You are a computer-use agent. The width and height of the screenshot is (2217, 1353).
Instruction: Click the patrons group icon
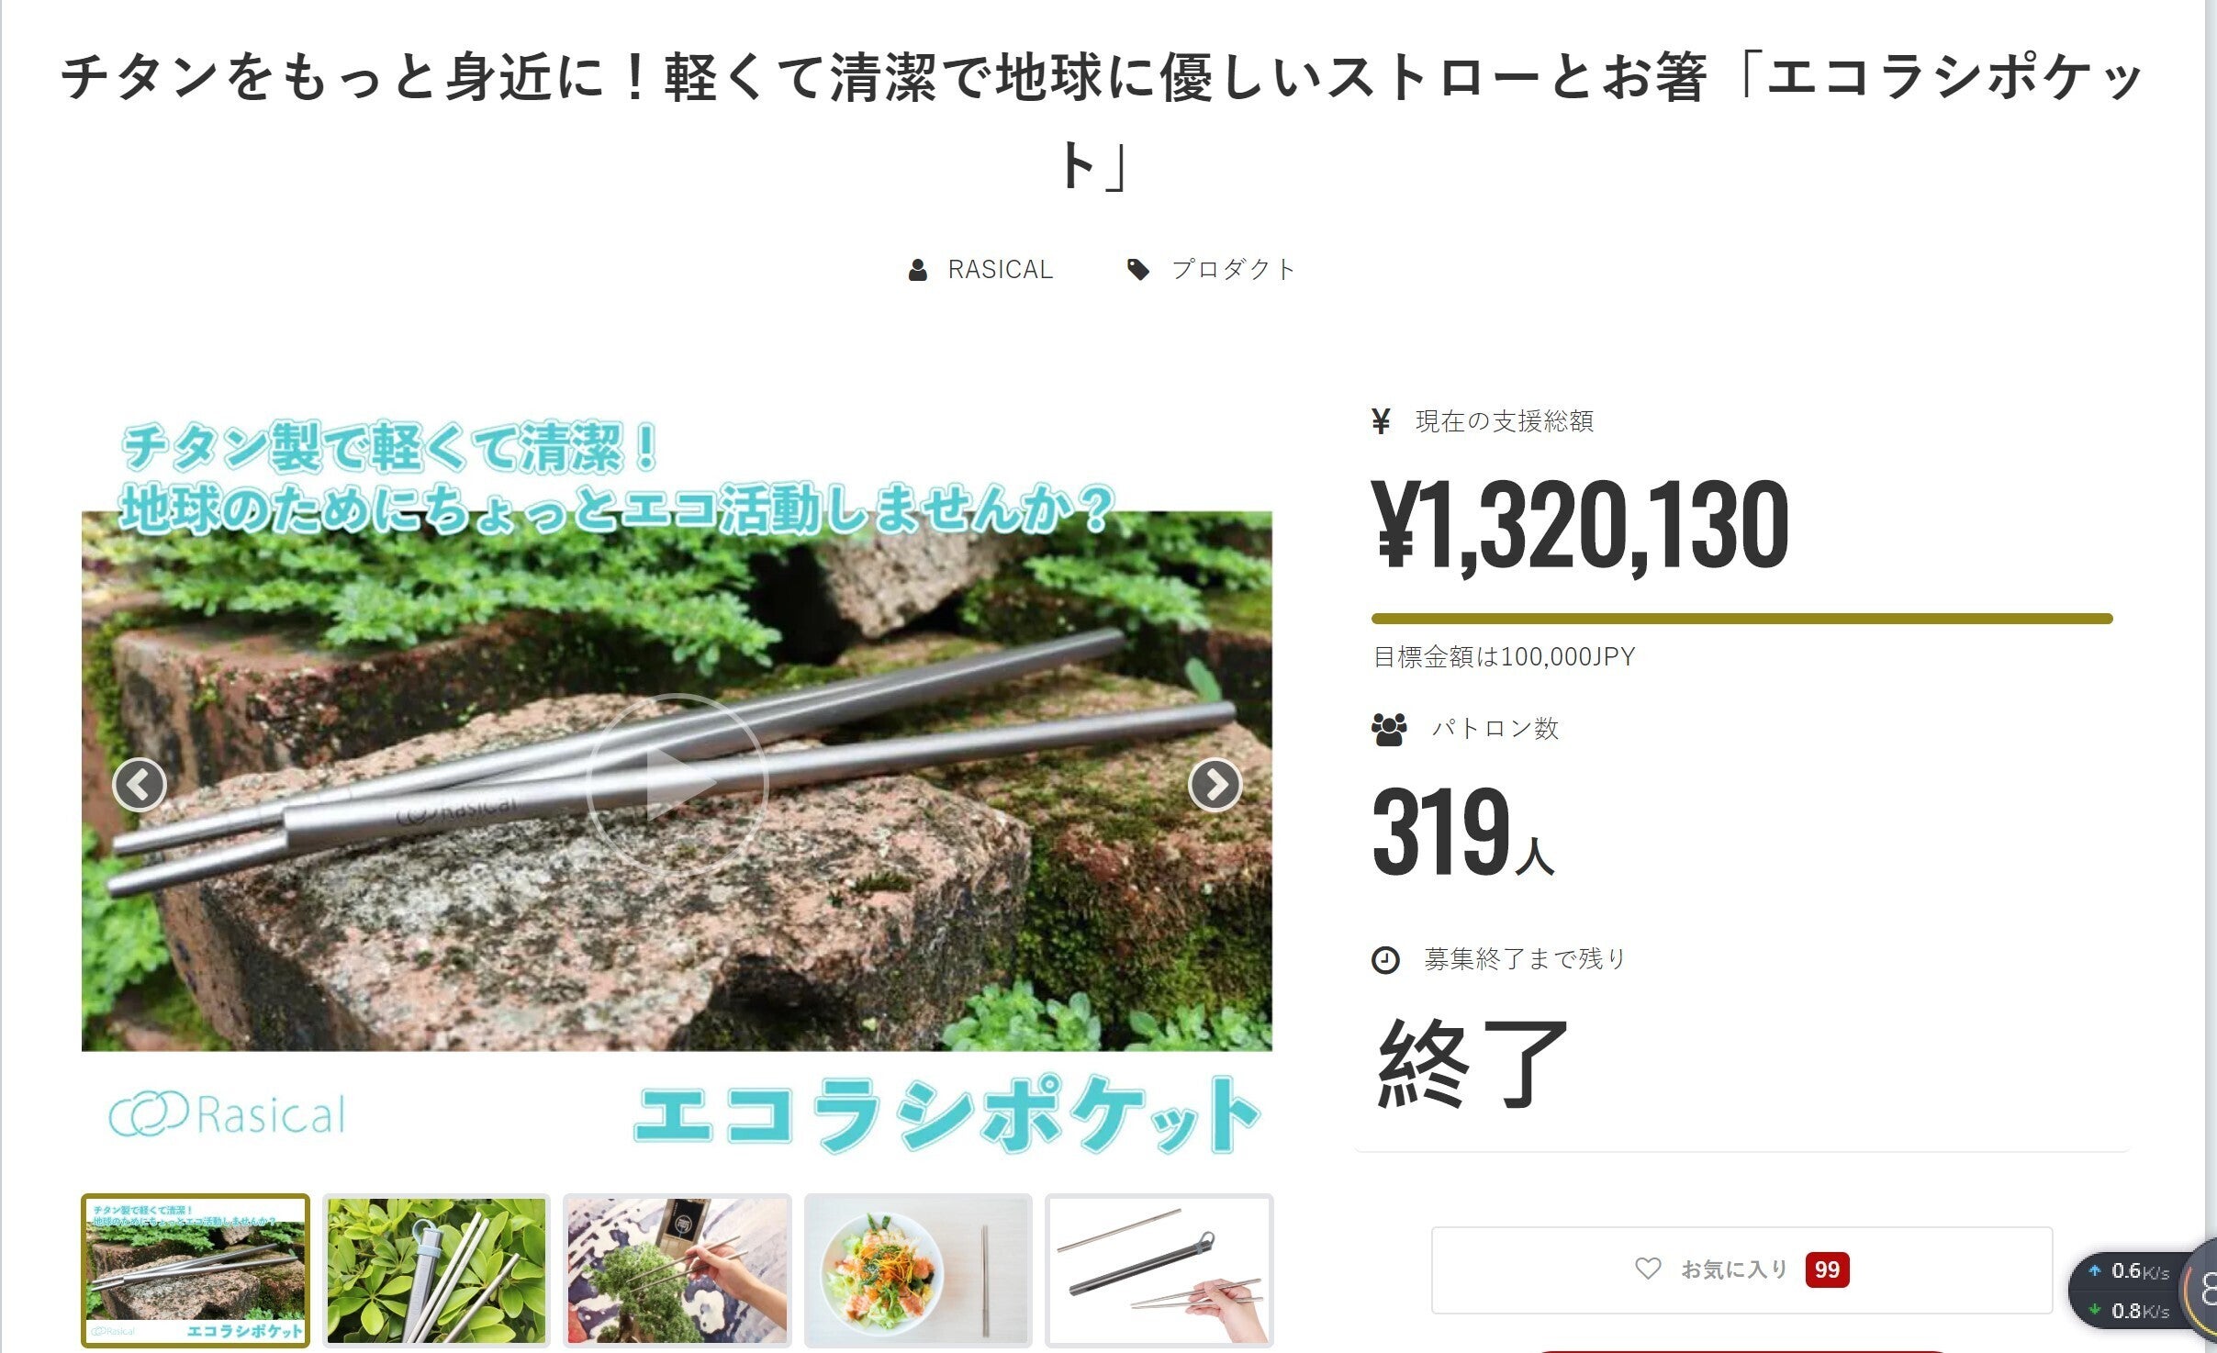pyautogui.click(x=1389, y=729)
